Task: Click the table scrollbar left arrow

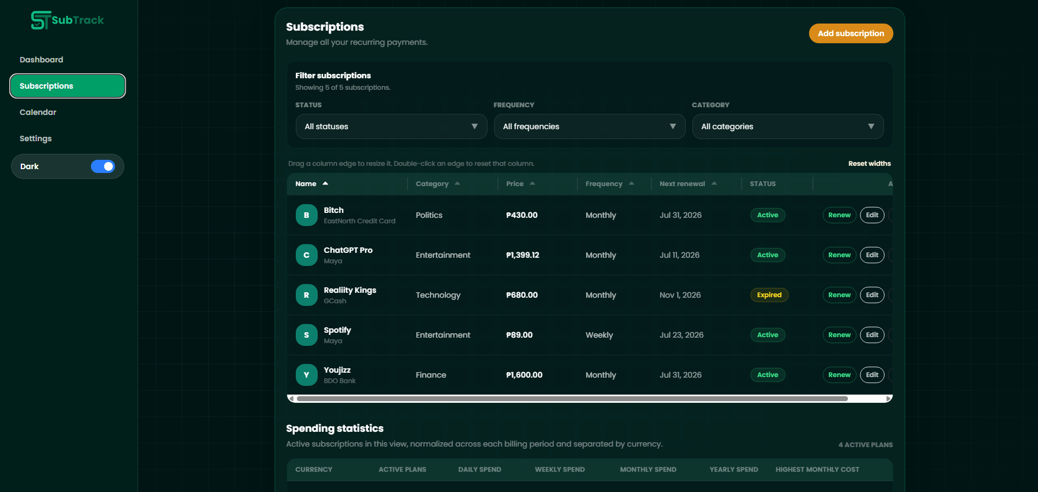Action: click(x=291, y=399)
